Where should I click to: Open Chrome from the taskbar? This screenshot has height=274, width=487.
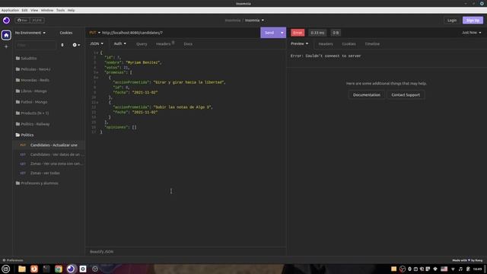pos(59,269)
